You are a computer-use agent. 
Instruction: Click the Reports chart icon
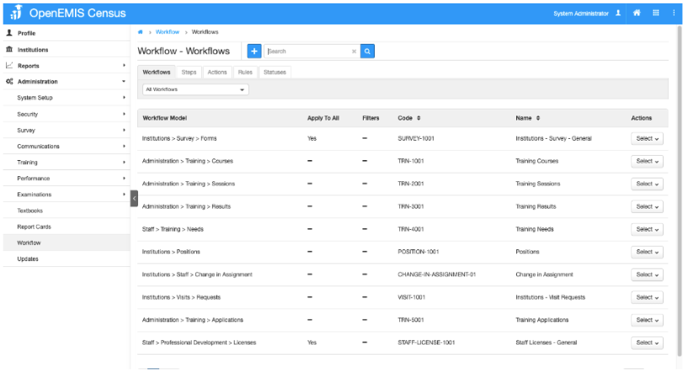coord(9,66)
